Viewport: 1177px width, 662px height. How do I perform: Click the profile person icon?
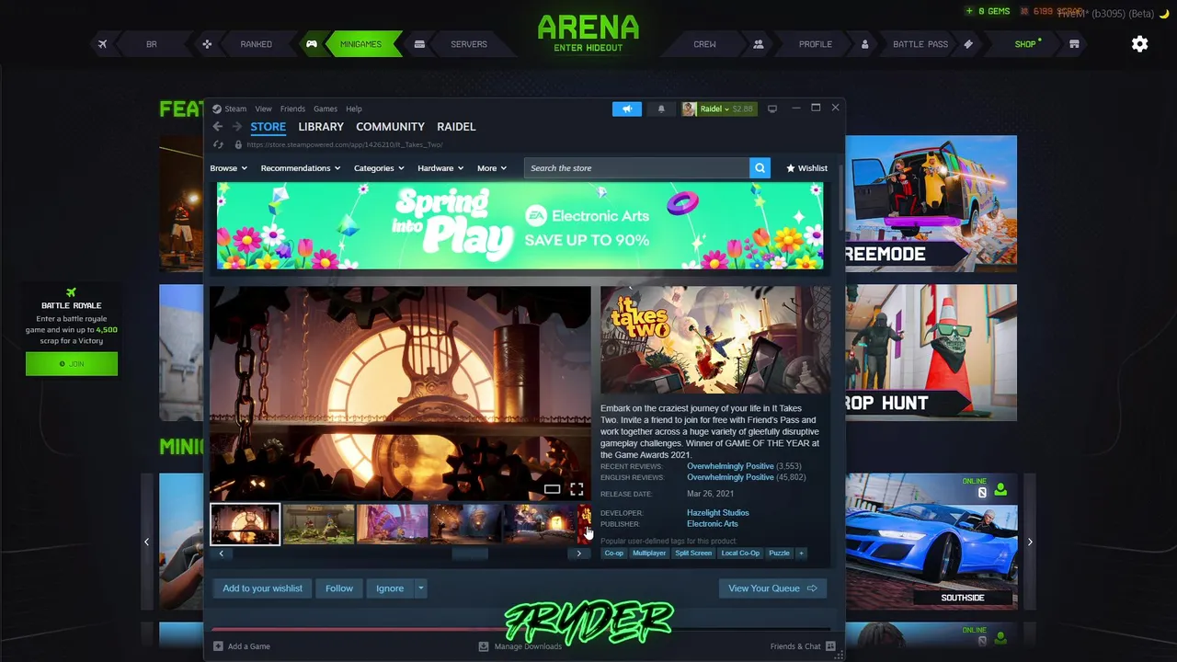pos(864,44)
